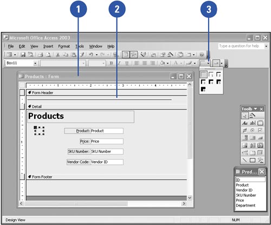Toggle Control Wizards in the Toolbox
This screenshot has height=225, width=271.
point(253,115)
